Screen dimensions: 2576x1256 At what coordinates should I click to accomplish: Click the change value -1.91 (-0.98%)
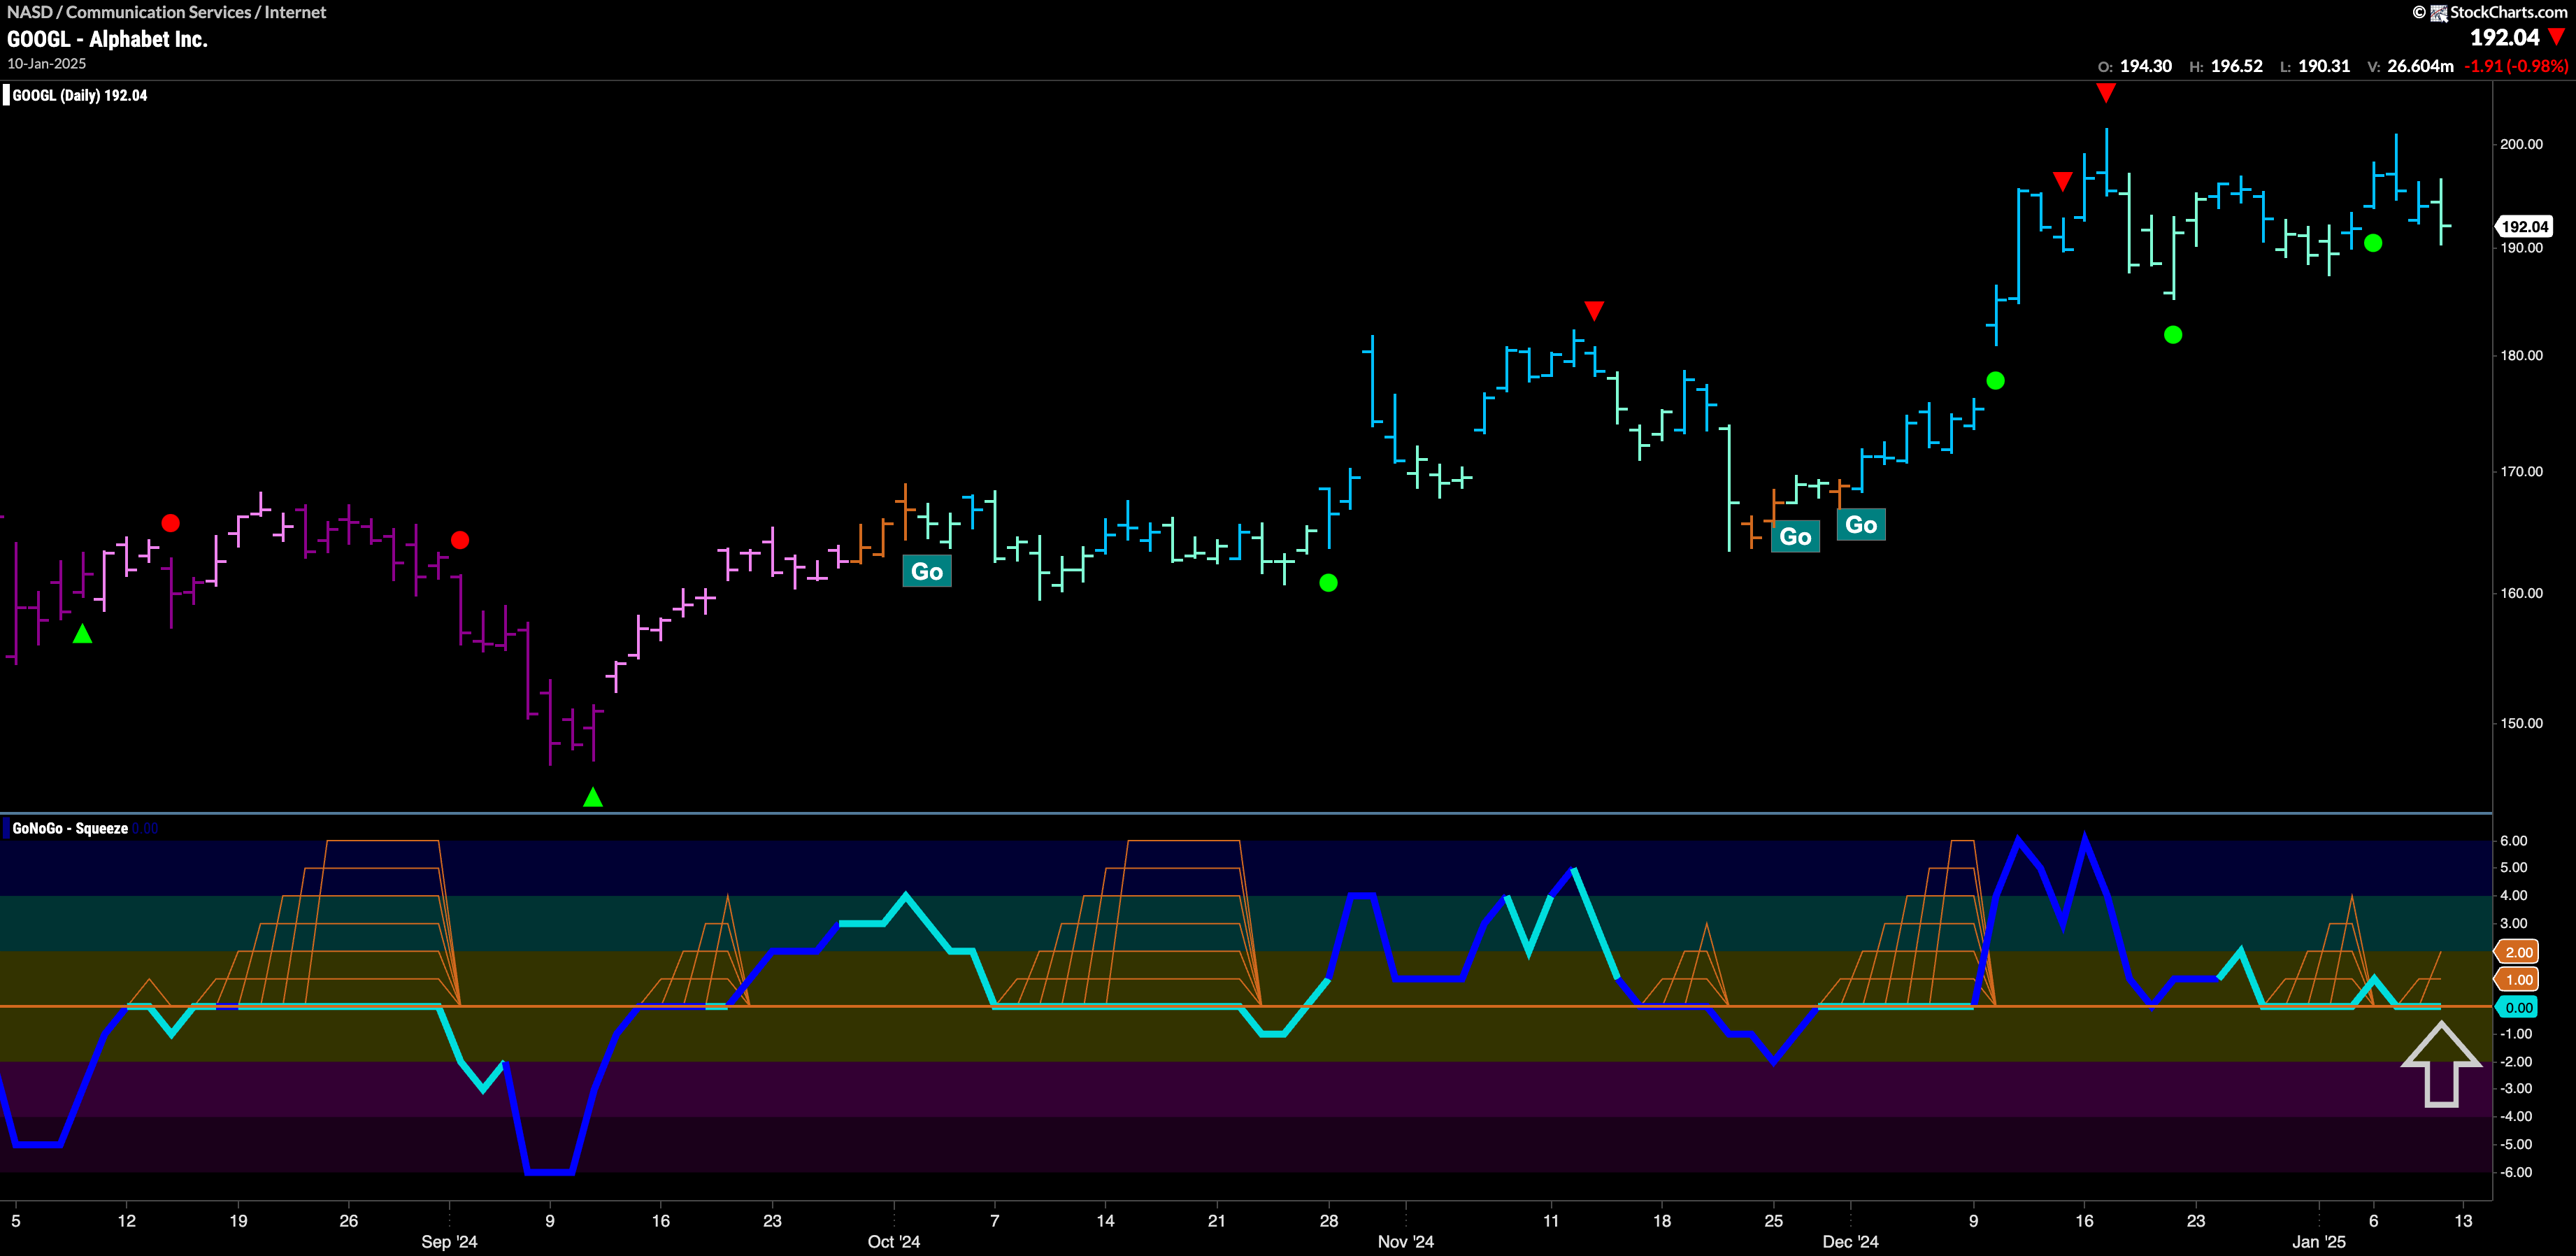pyautogui.click(x=2516, y=66)
